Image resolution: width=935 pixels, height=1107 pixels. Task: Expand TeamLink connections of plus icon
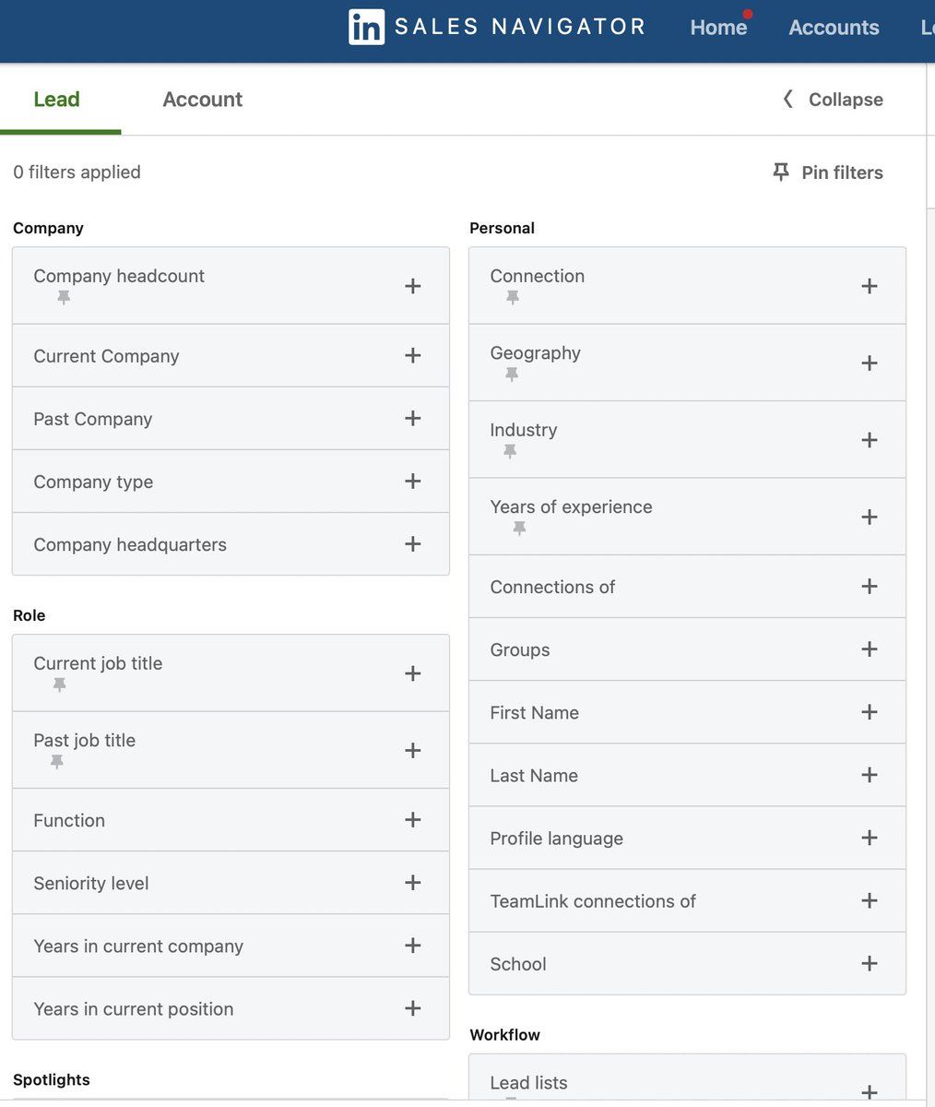click(870, 899)
